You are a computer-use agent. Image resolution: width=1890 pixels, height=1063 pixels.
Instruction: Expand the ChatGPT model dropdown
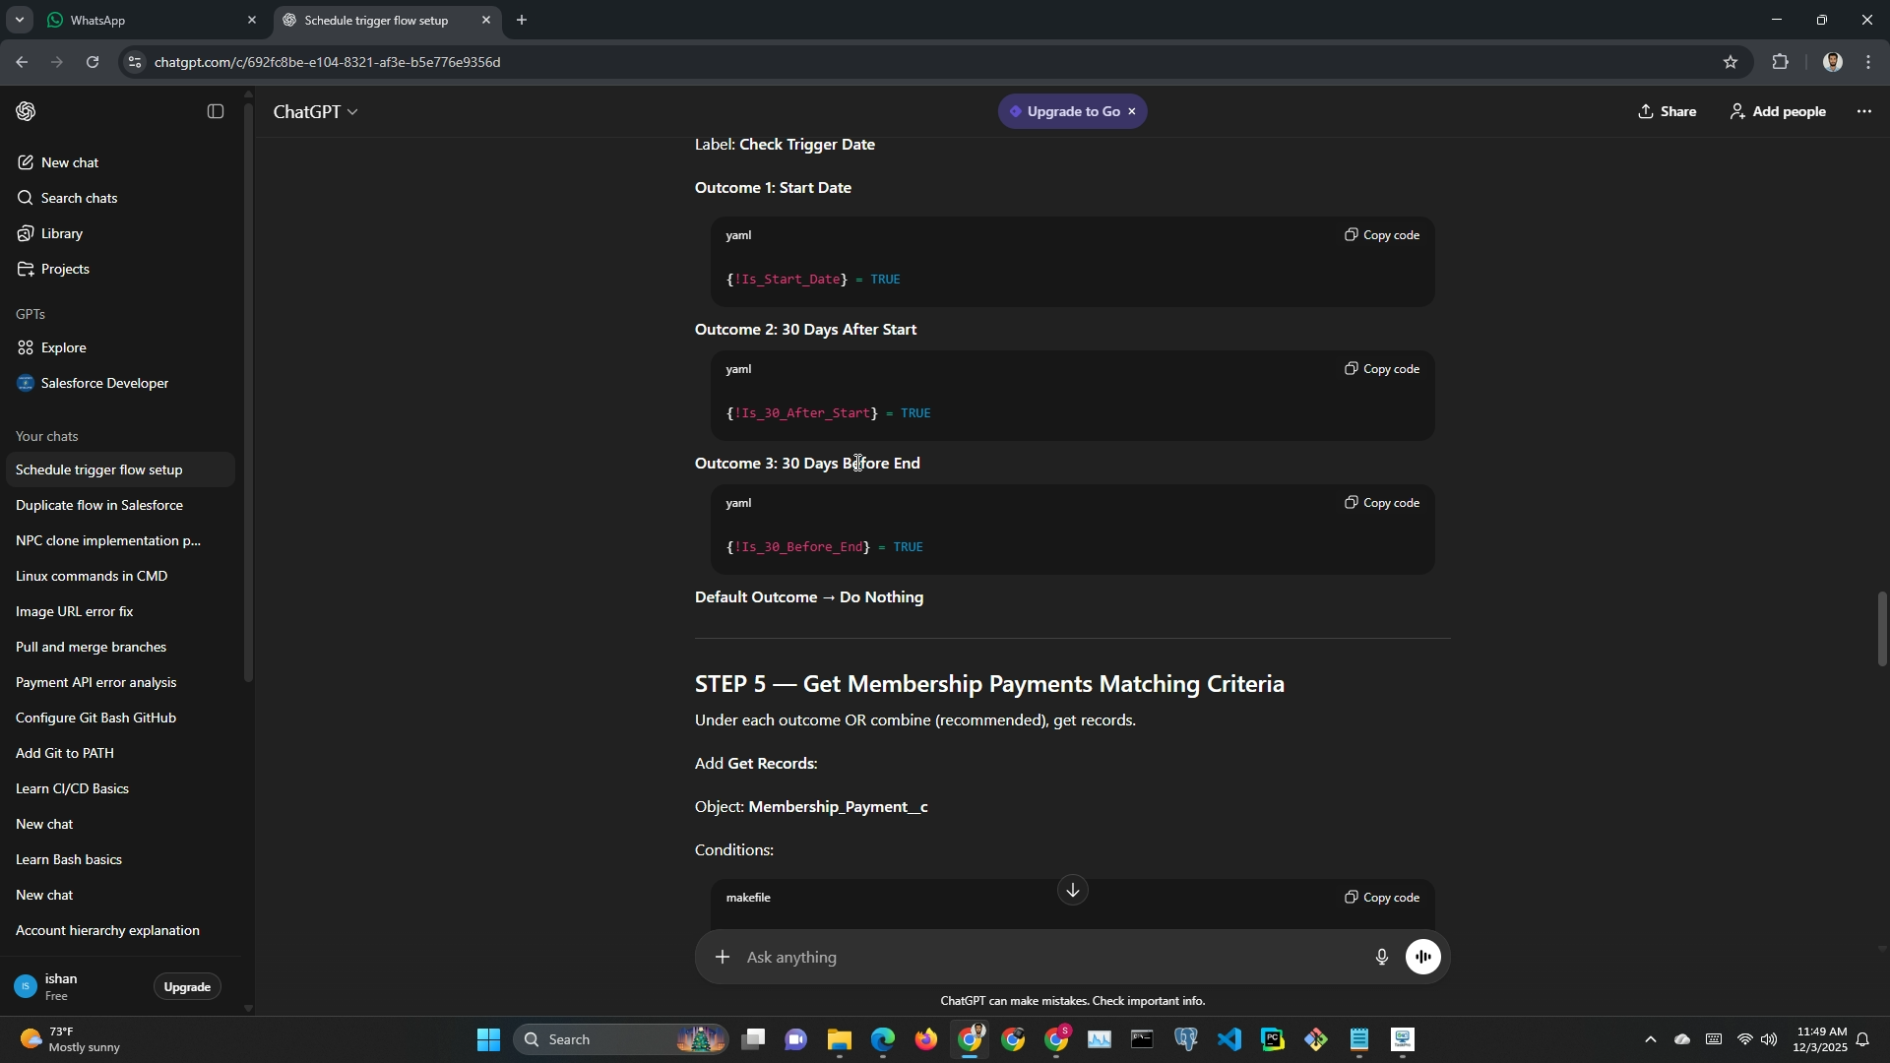[x=316, y=112]
